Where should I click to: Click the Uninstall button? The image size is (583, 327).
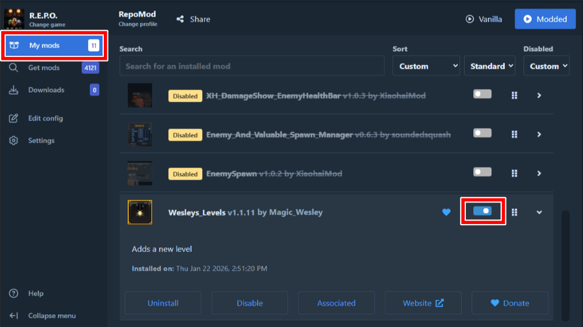[x=163, y=303]
